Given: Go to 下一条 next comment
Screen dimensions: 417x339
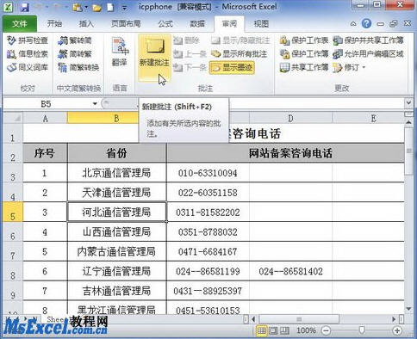Looking at the screenshot, I should point(190,67).
